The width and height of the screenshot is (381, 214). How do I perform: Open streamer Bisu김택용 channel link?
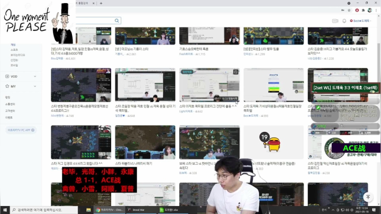click(57, 59)
